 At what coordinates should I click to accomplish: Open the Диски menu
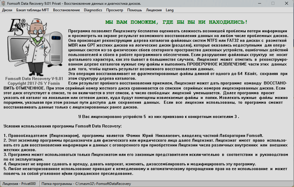coord(7,10)
